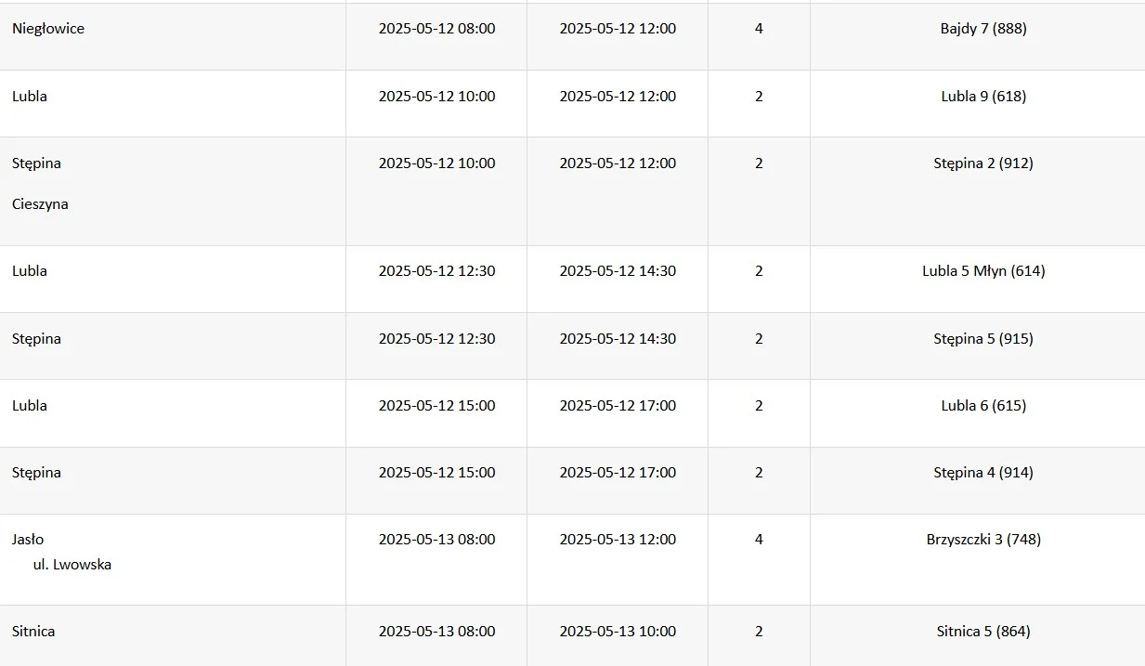Select start time 2025-05-12 12:30 for Lubla
This screenshot has width=1145, height=666.
click(436, 271)
